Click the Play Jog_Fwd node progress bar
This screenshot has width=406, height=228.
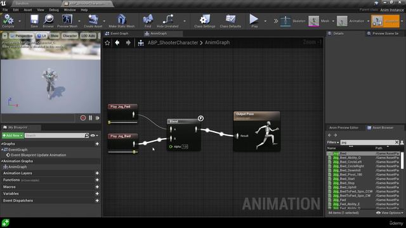click(x=122, y=122)
